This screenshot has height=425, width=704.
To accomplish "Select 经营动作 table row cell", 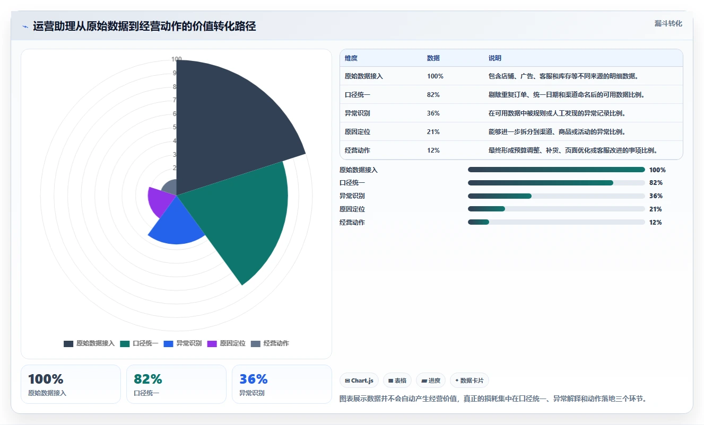I will [x=358, y=150].
